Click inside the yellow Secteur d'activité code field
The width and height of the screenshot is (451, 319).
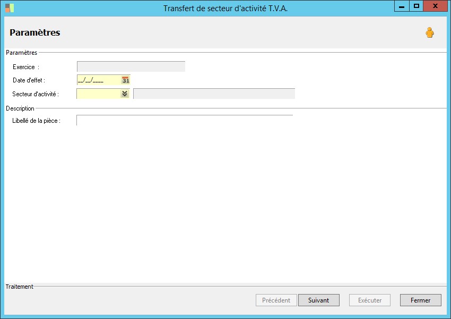[x=99, y=94]
